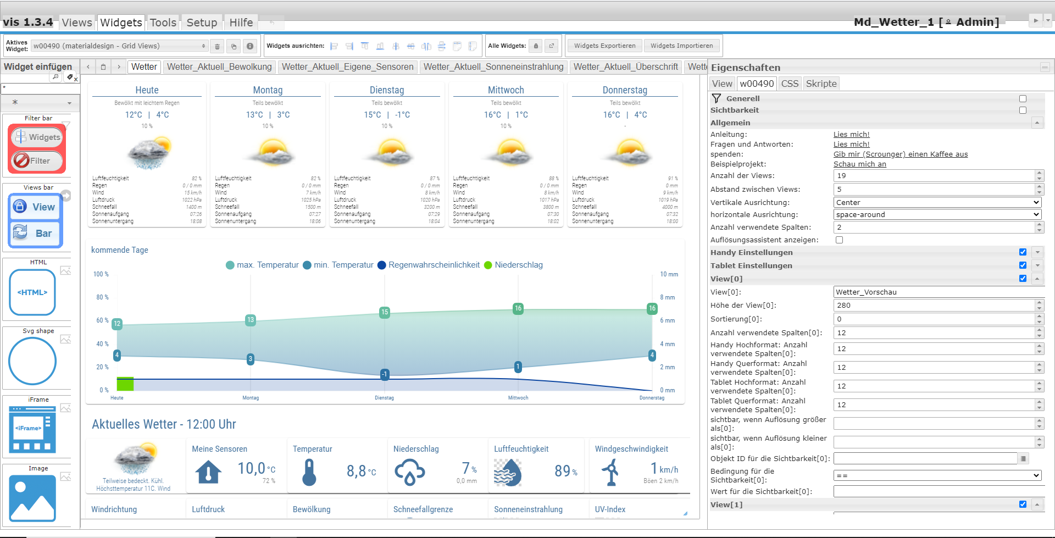Expand the Handy Einstellungen section

1037,252
